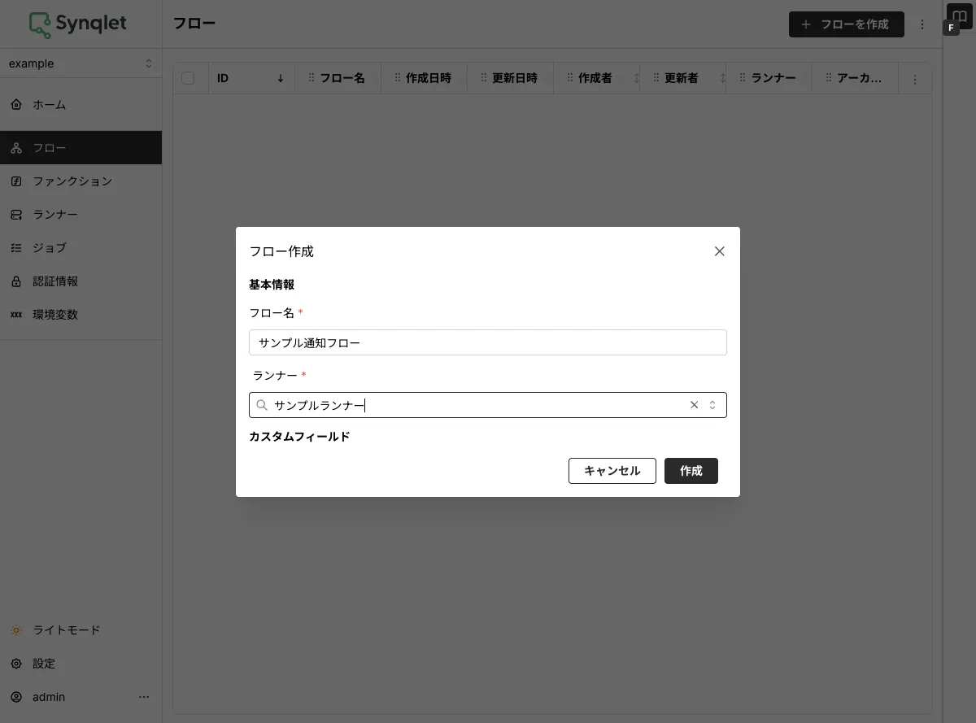
Task: Open the example workspace switcher
Action: pos(81,63)
